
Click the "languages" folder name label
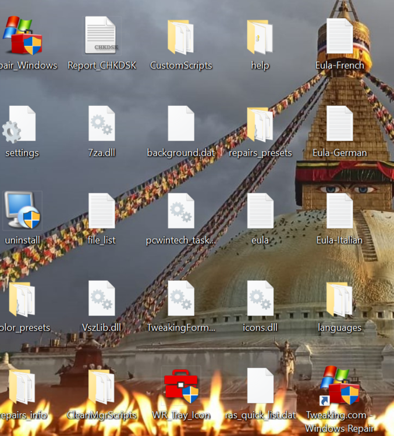(x=339, y=328)
